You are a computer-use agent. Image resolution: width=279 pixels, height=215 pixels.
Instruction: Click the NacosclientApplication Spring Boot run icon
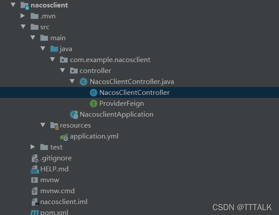tap(74, 114)
